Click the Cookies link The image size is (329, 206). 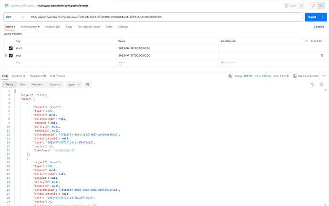[x=319, y=27]
